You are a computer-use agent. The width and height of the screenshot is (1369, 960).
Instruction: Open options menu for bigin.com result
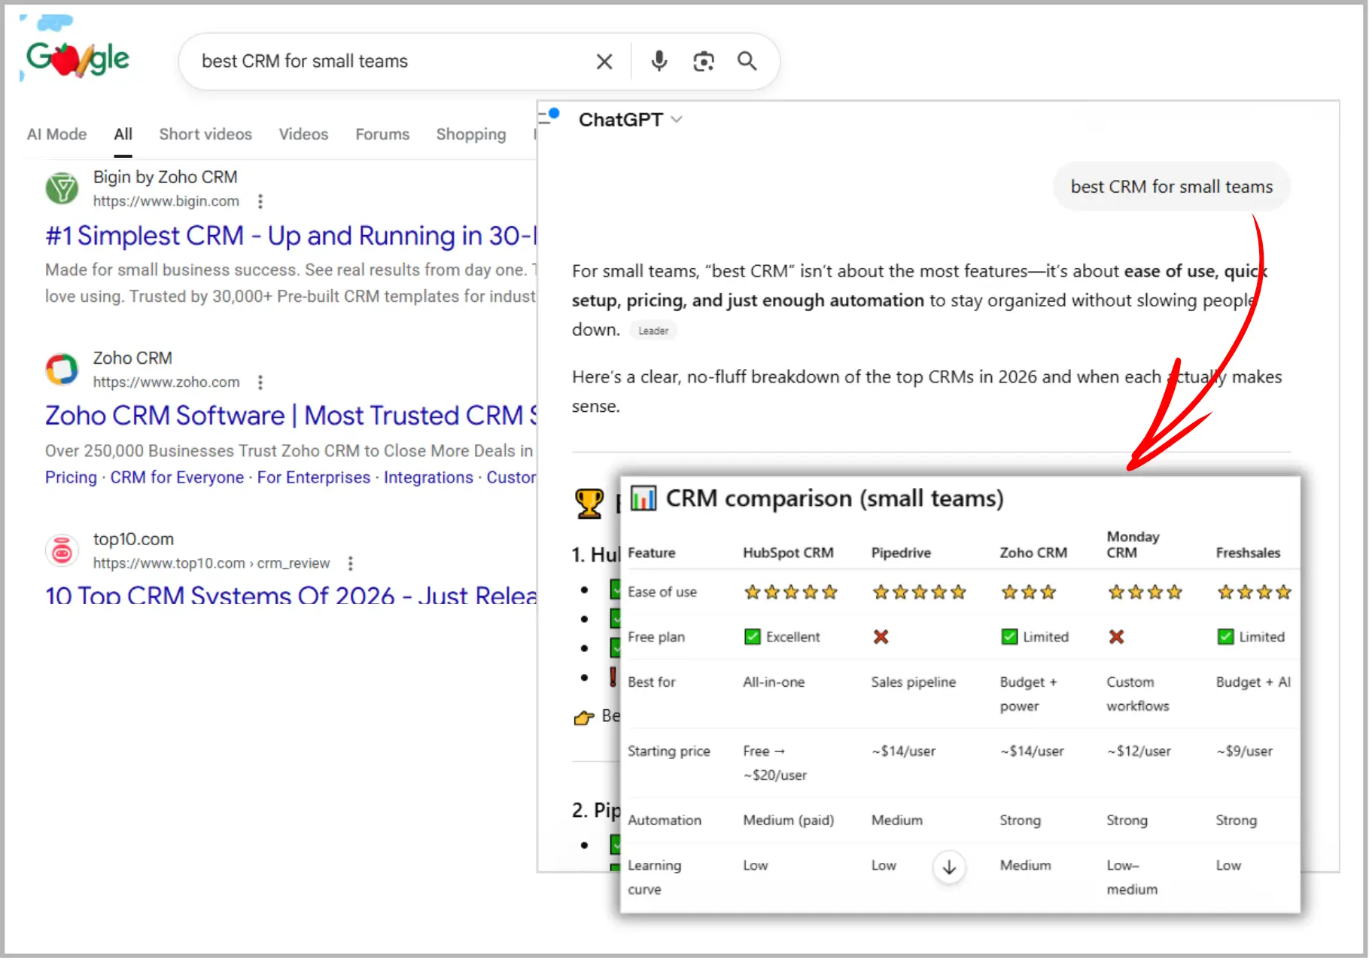(260, 201)
